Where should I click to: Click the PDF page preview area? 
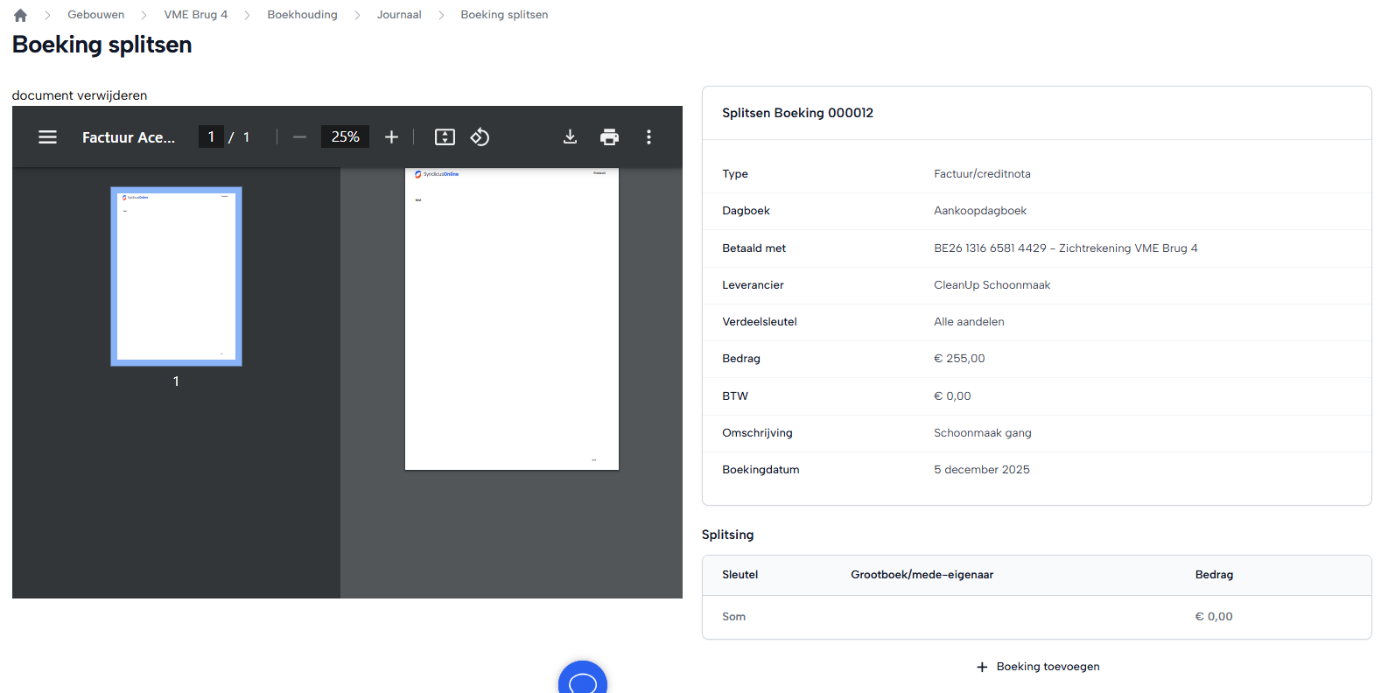tap(512, 319)
